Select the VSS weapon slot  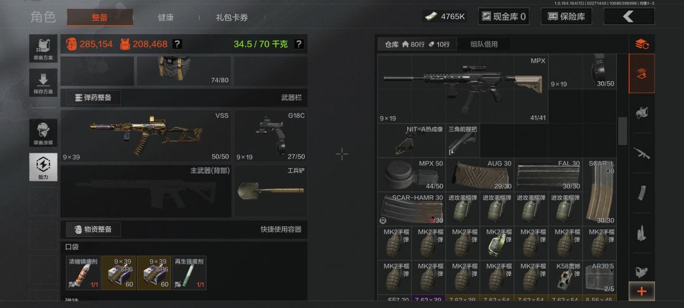point(146,136)
